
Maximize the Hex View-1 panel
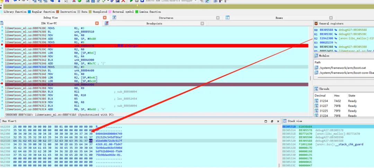(x=266, y=121)
